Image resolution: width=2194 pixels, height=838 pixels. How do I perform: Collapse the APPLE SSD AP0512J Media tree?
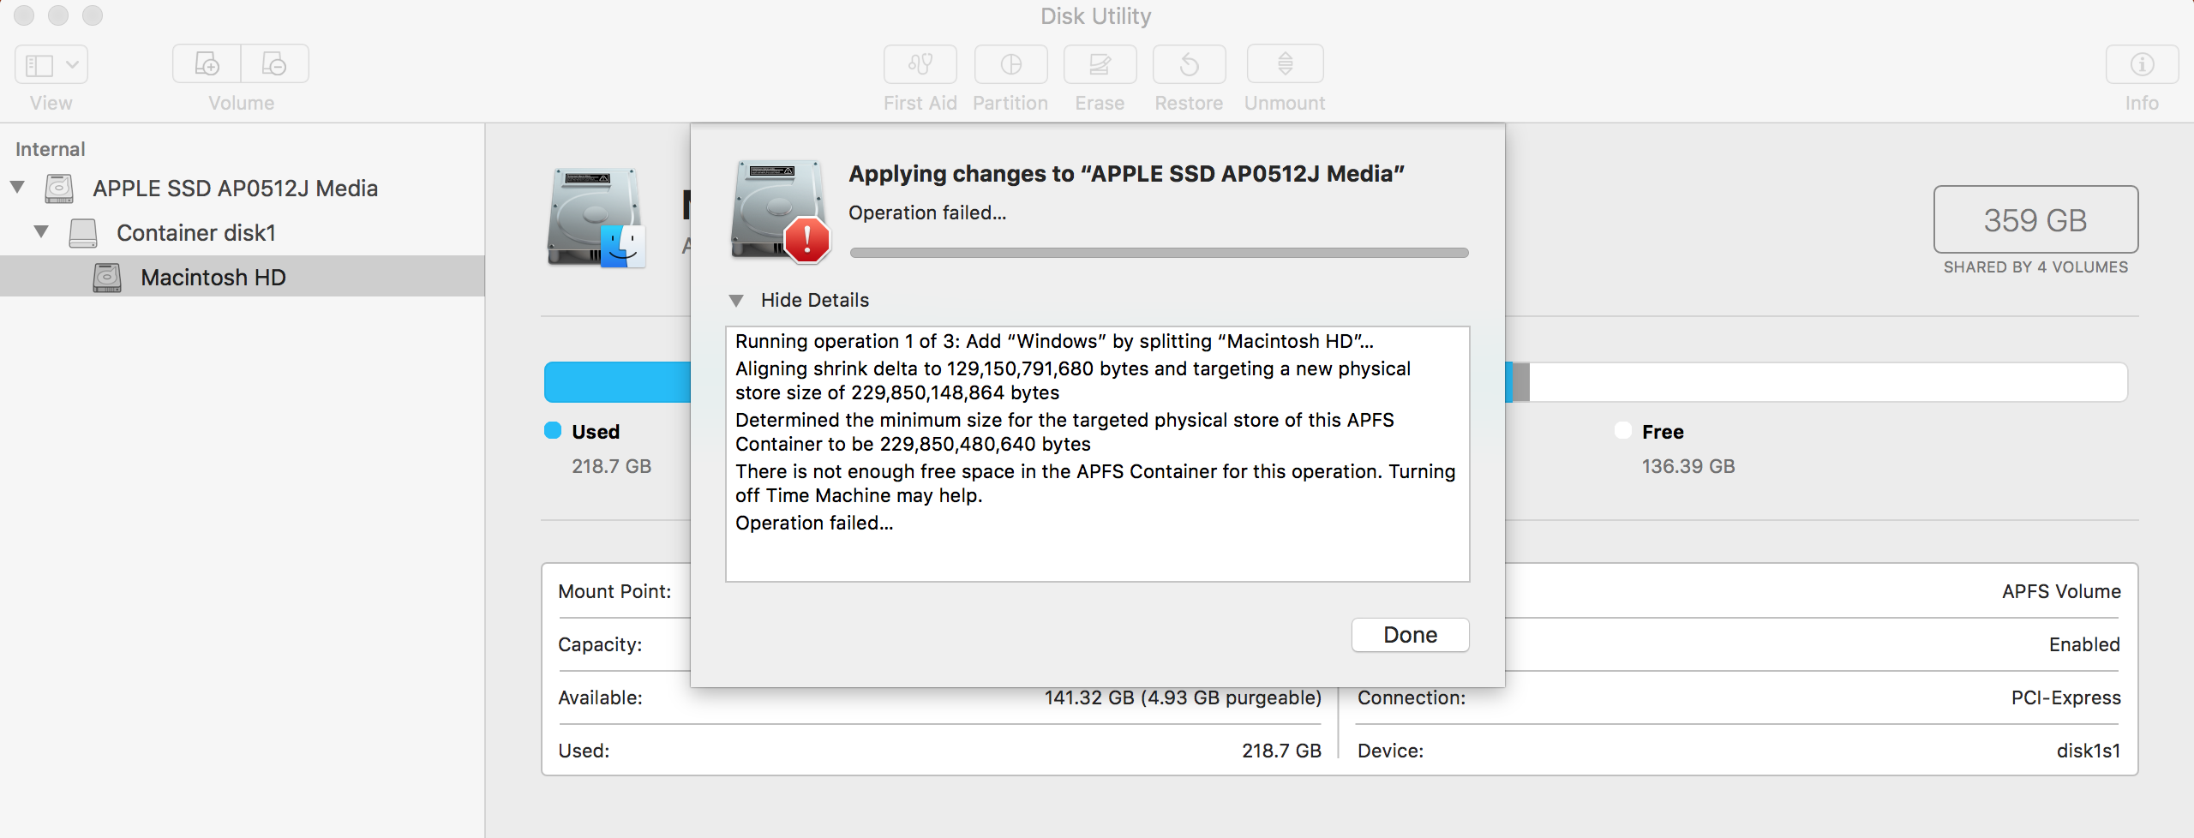tap(17, 188)
